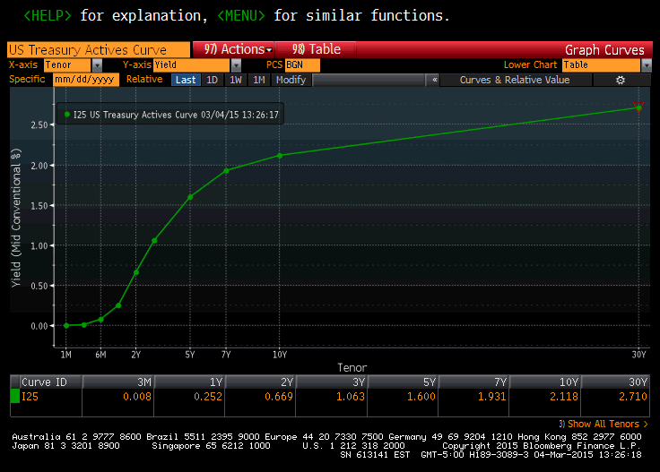
Task: Click the Show All Tenors link
Action: [603, 424]
